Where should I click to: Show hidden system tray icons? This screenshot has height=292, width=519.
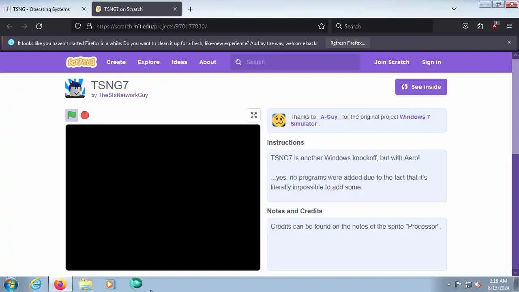coord(448,284)
